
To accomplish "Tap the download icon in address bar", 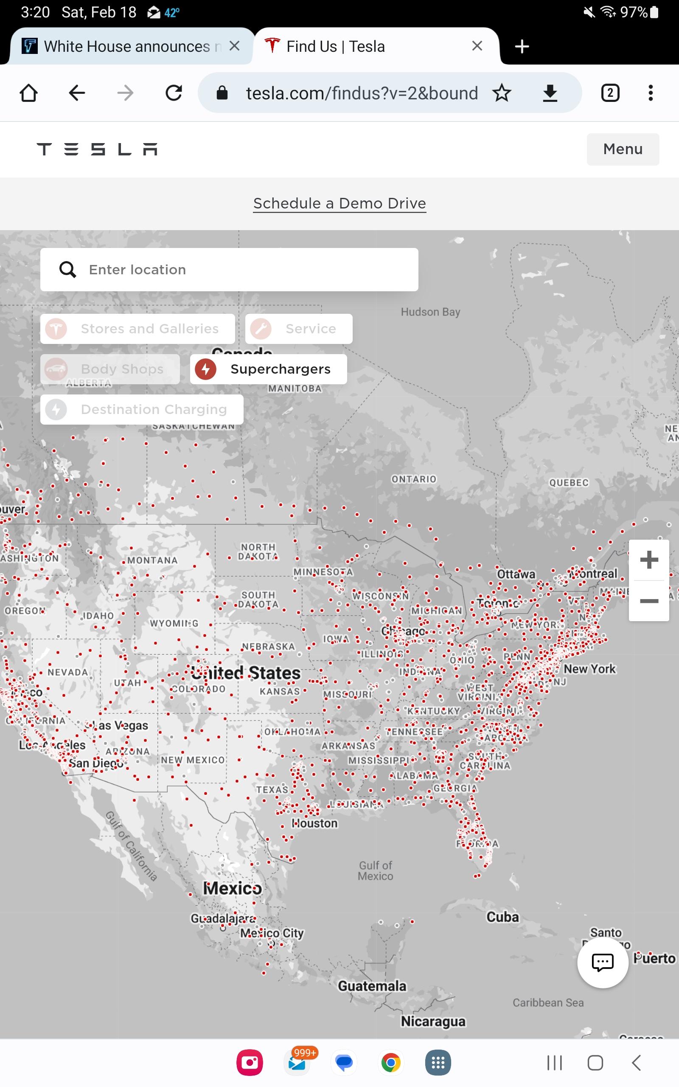I will [x=550, y=93].
